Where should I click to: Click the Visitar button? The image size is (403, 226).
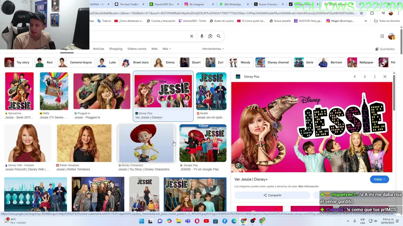pyautogui.click(x=379, y=179)
